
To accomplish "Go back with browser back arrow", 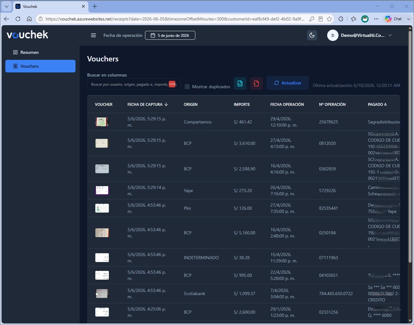I will (7, 19).
